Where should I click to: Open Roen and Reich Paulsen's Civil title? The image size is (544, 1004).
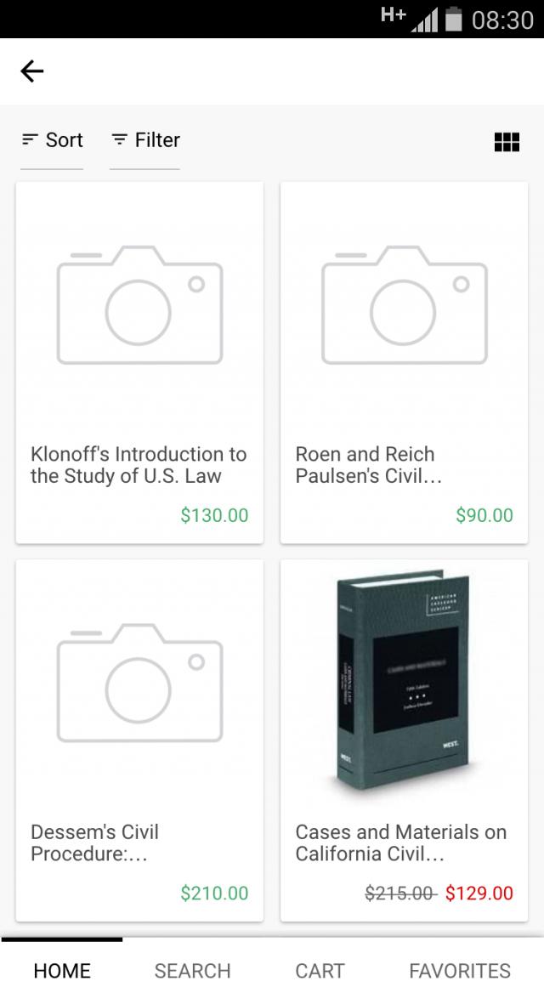(369, 465)
